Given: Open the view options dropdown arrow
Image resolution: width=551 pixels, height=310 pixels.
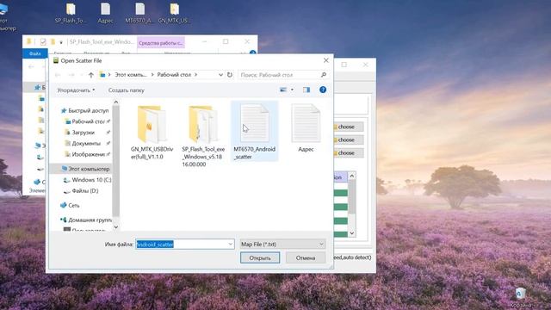Looking at the screenshot, I should click(x=292, y=90).
